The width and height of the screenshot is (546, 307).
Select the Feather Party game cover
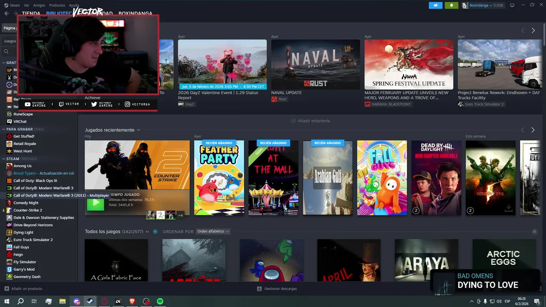tap(219, 177)
